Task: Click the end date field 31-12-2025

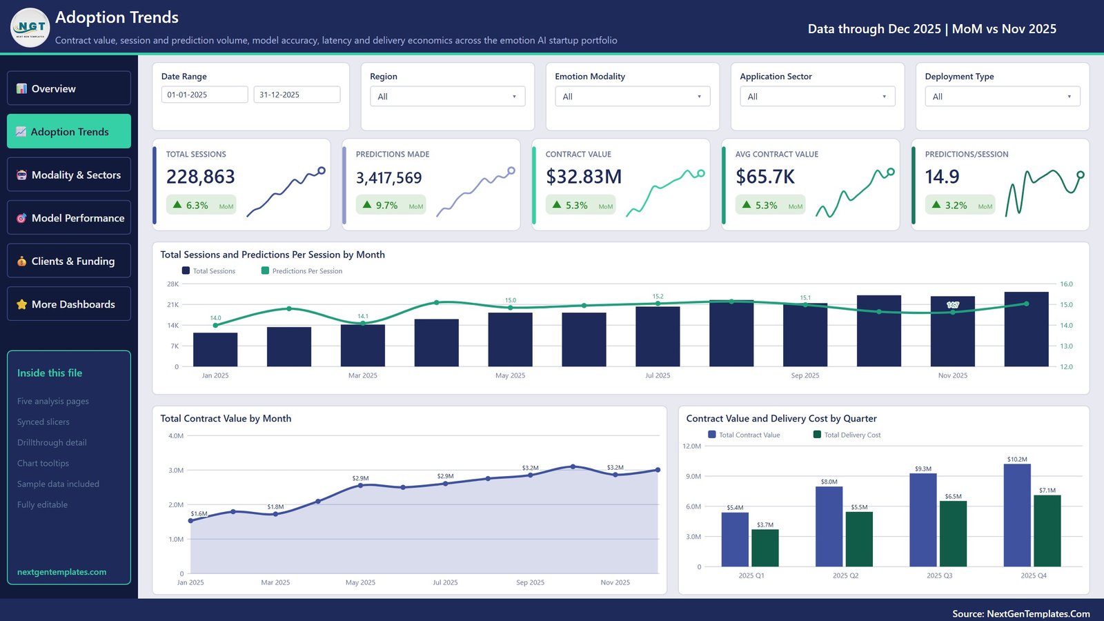Action: 297,95
